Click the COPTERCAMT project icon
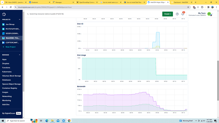Viewport: 219px width, 123px height. (3, 42)
